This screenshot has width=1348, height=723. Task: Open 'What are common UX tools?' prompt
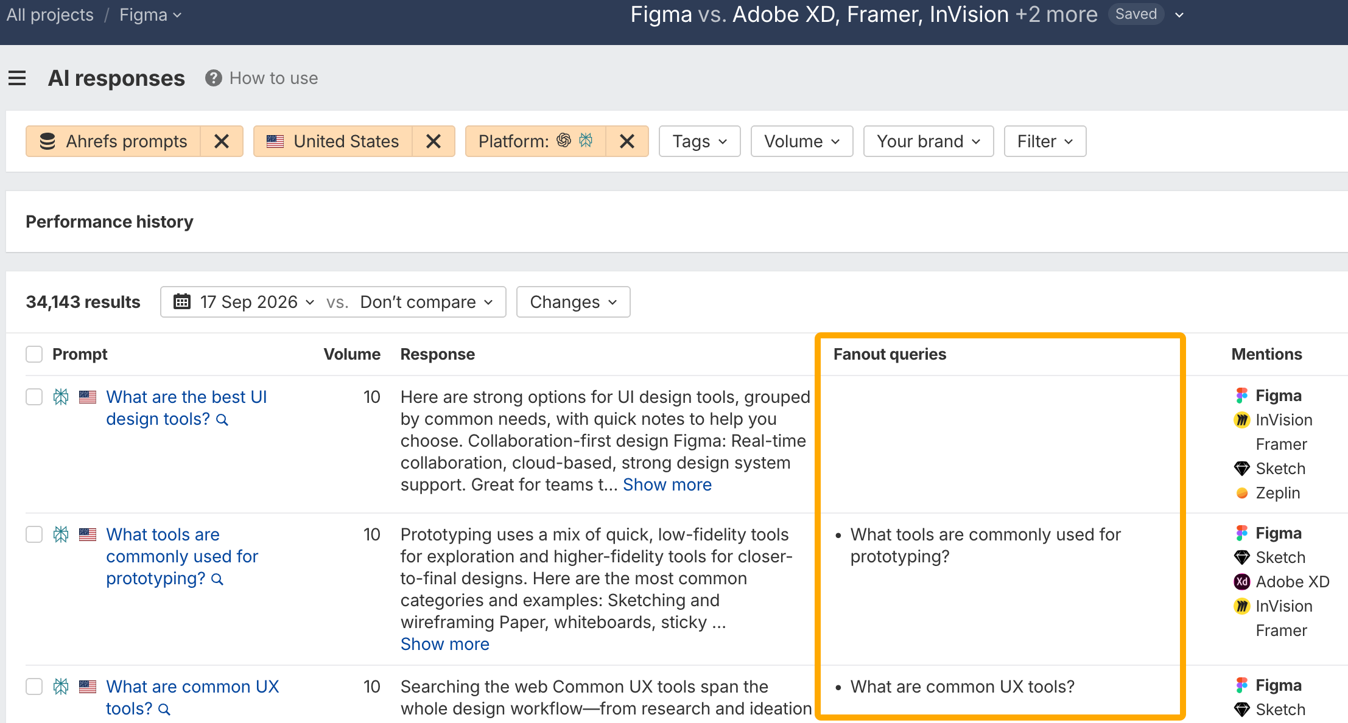[192, 697]
